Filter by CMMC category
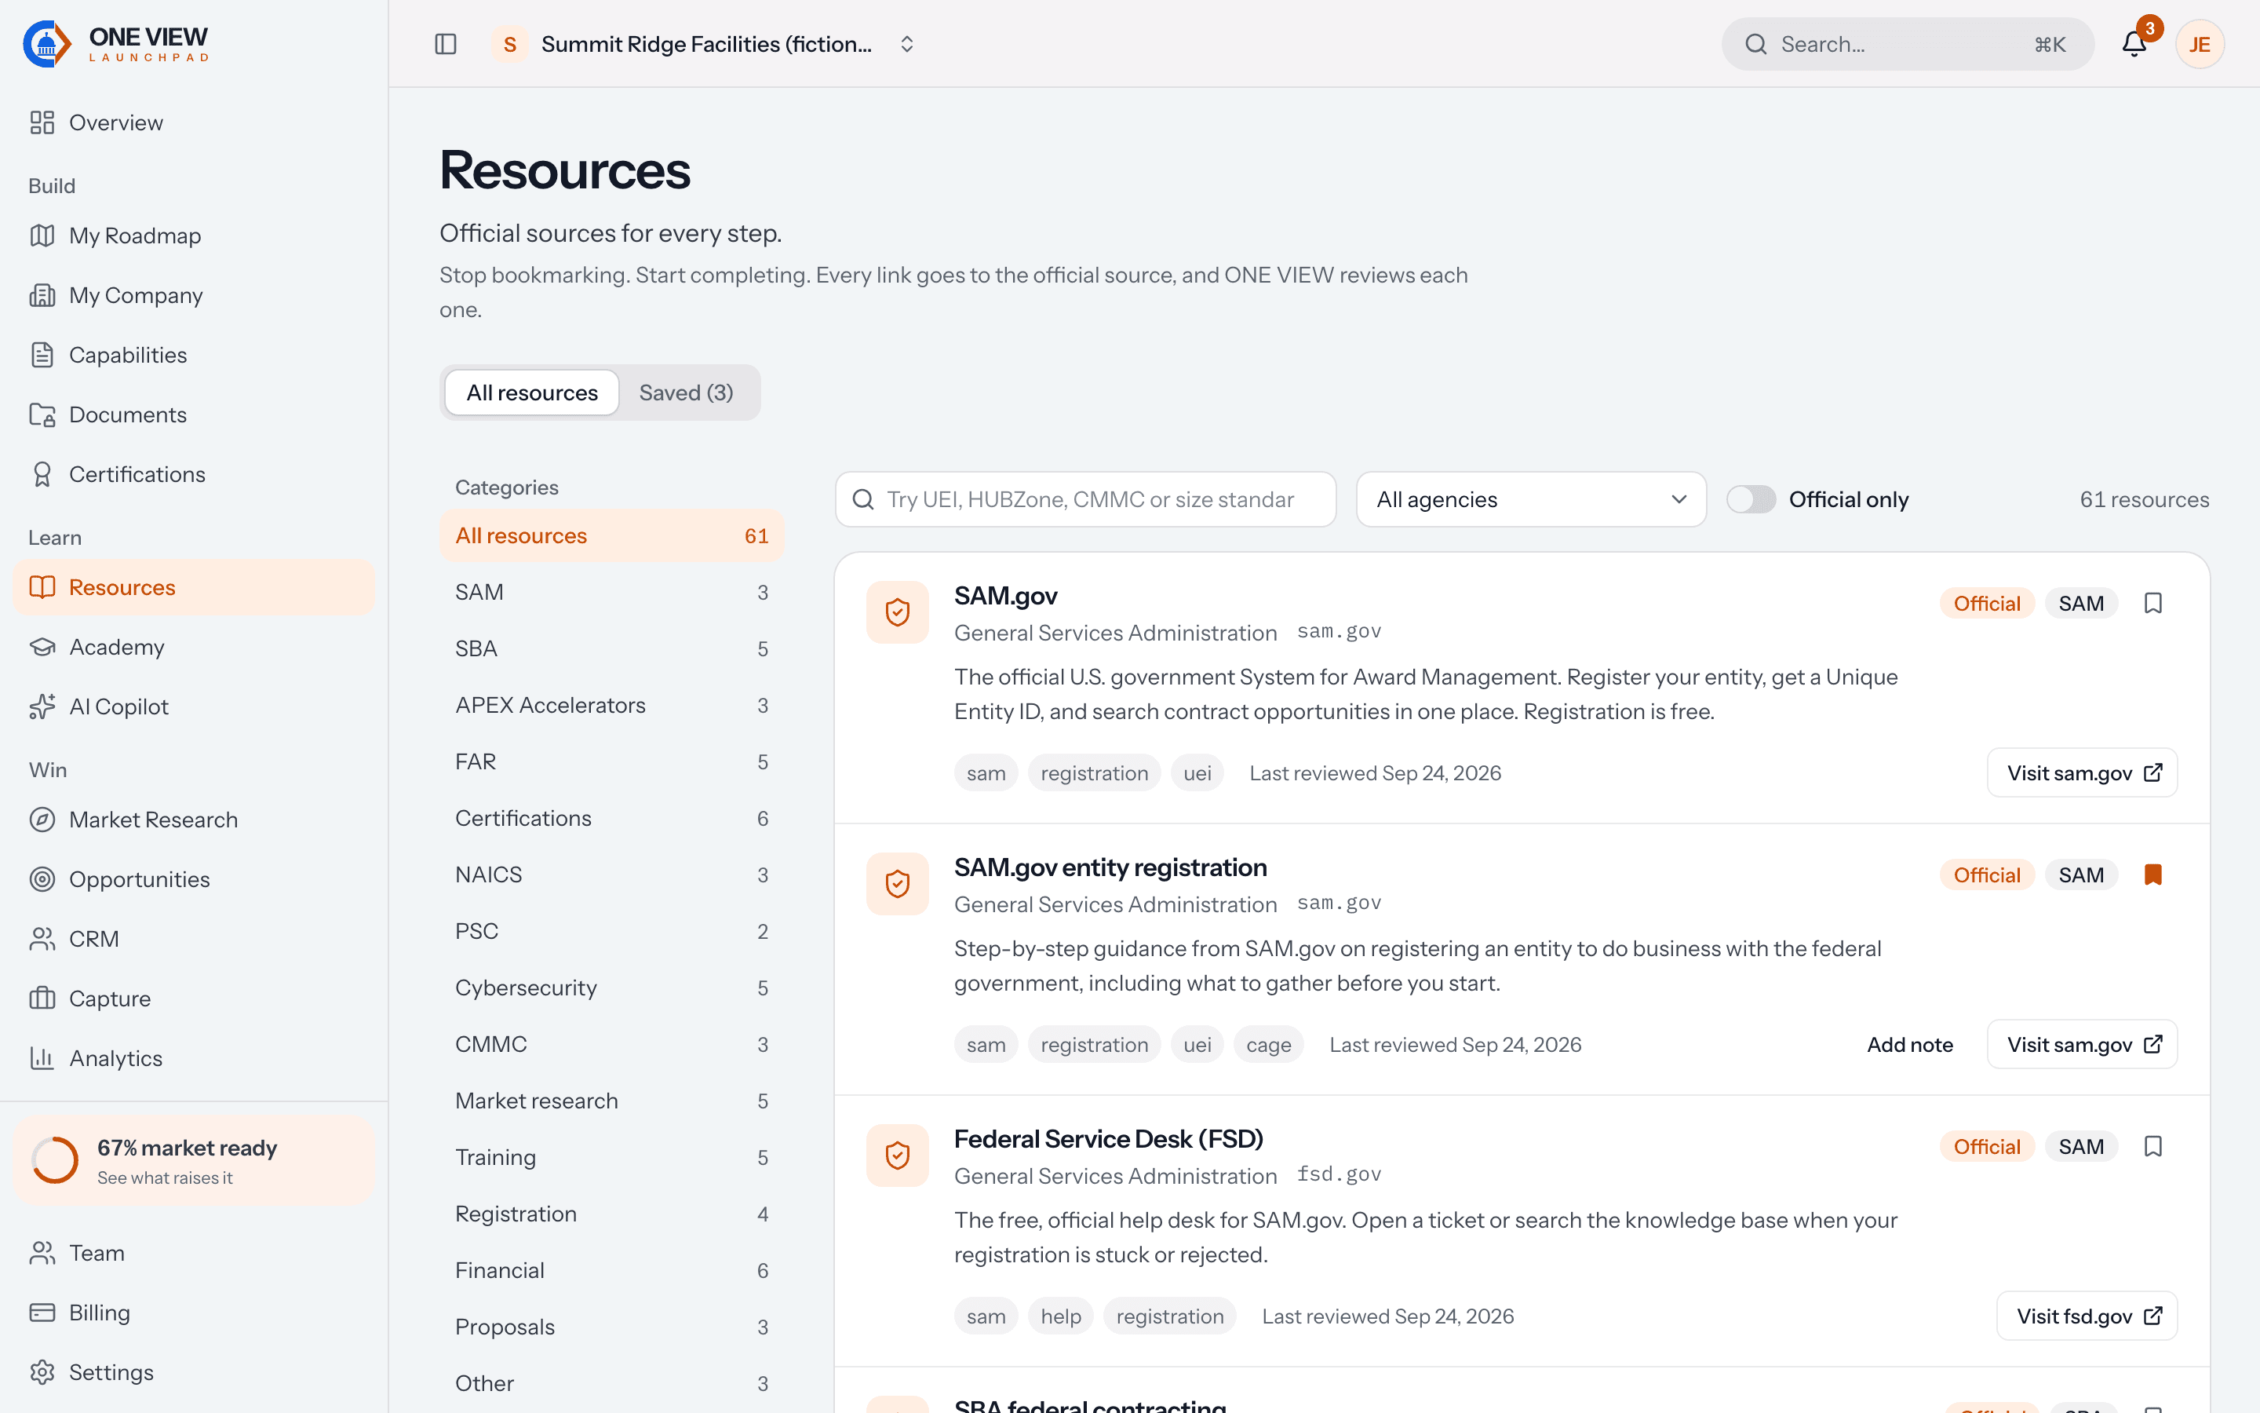The width and height of the screenshot is (2260, 1413). [x=612, y=1044]
